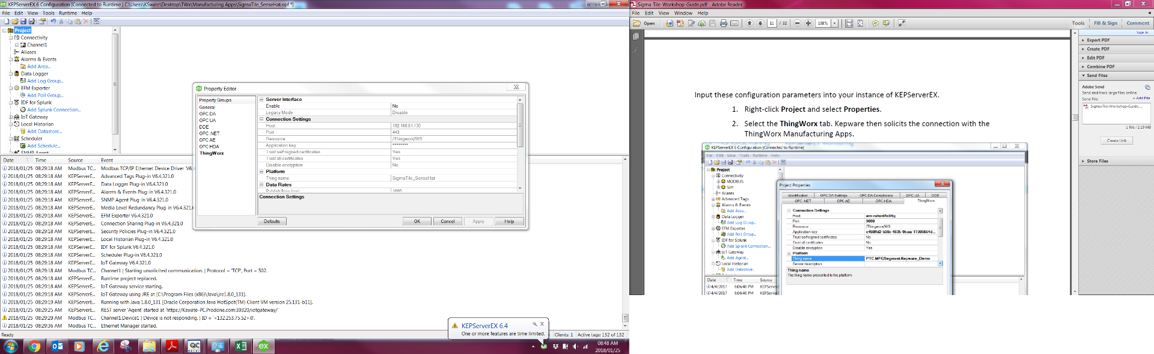The image size is (1154, 354).
Task: Click the red Delete X icon in KEPServerEX toolbar
Action: click(x=86, y=21)
